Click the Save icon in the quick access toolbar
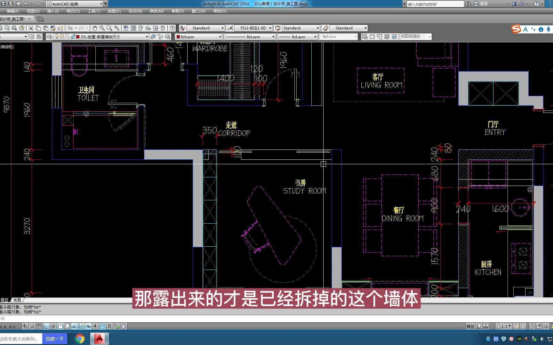553x345 pixels. pyautogui.click(x=3, y=4)
